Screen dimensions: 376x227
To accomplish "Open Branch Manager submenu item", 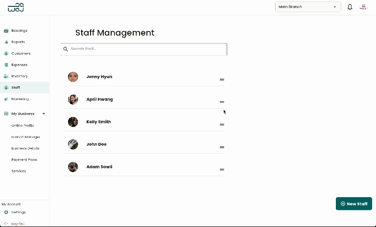I will 26,137.
